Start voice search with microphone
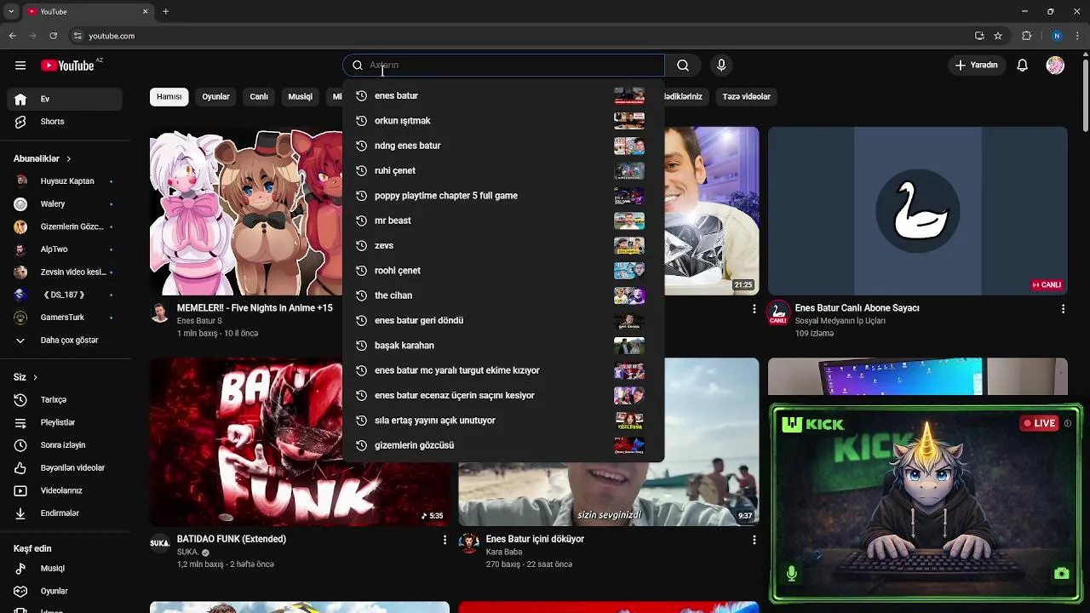1090x613 pixels. point(721,66)
